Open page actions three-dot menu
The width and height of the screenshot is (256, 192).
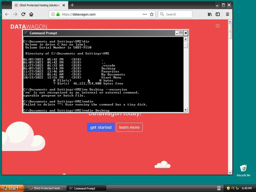145,14
